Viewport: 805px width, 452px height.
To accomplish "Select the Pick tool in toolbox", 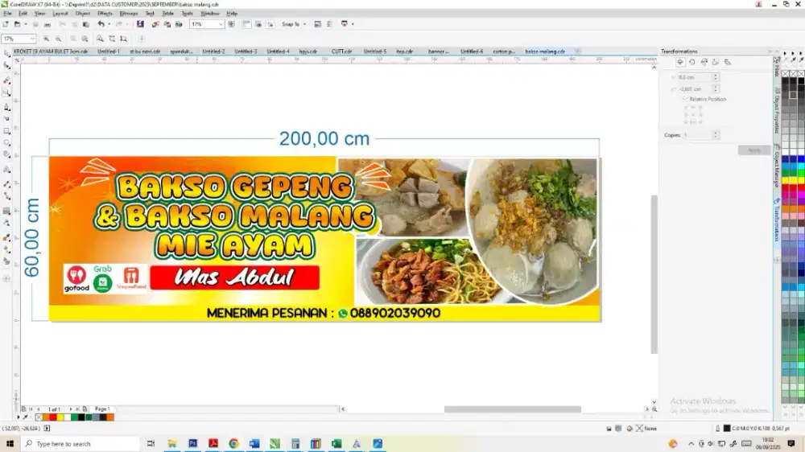I will tap(6, 53).
